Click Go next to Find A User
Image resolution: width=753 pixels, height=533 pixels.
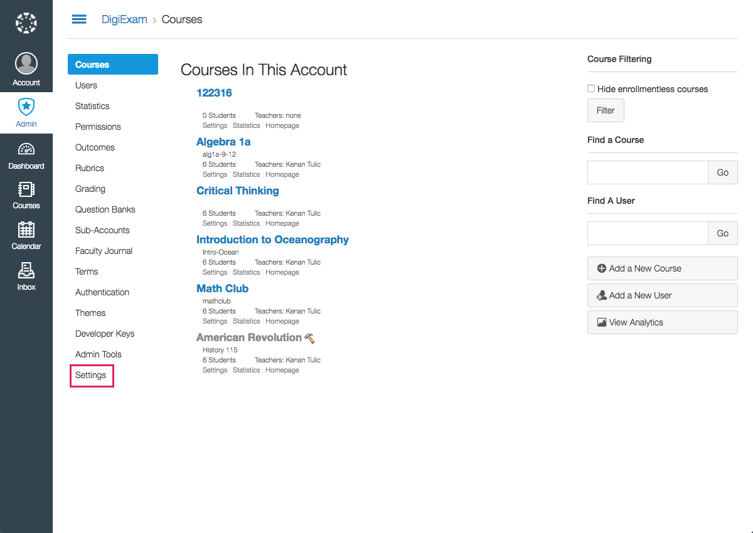click(723, 233)
